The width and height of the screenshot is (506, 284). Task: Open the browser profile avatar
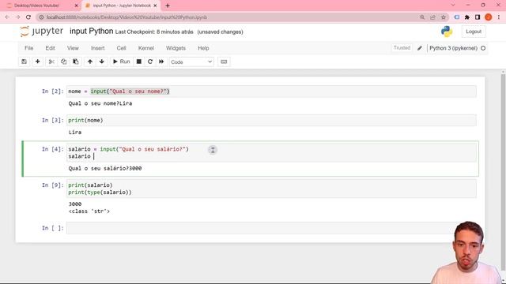489,17
